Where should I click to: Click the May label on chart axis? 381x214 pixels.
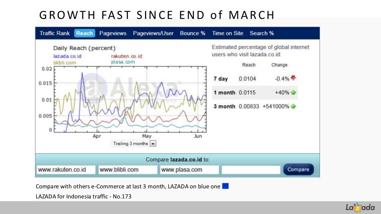point(147,136)
